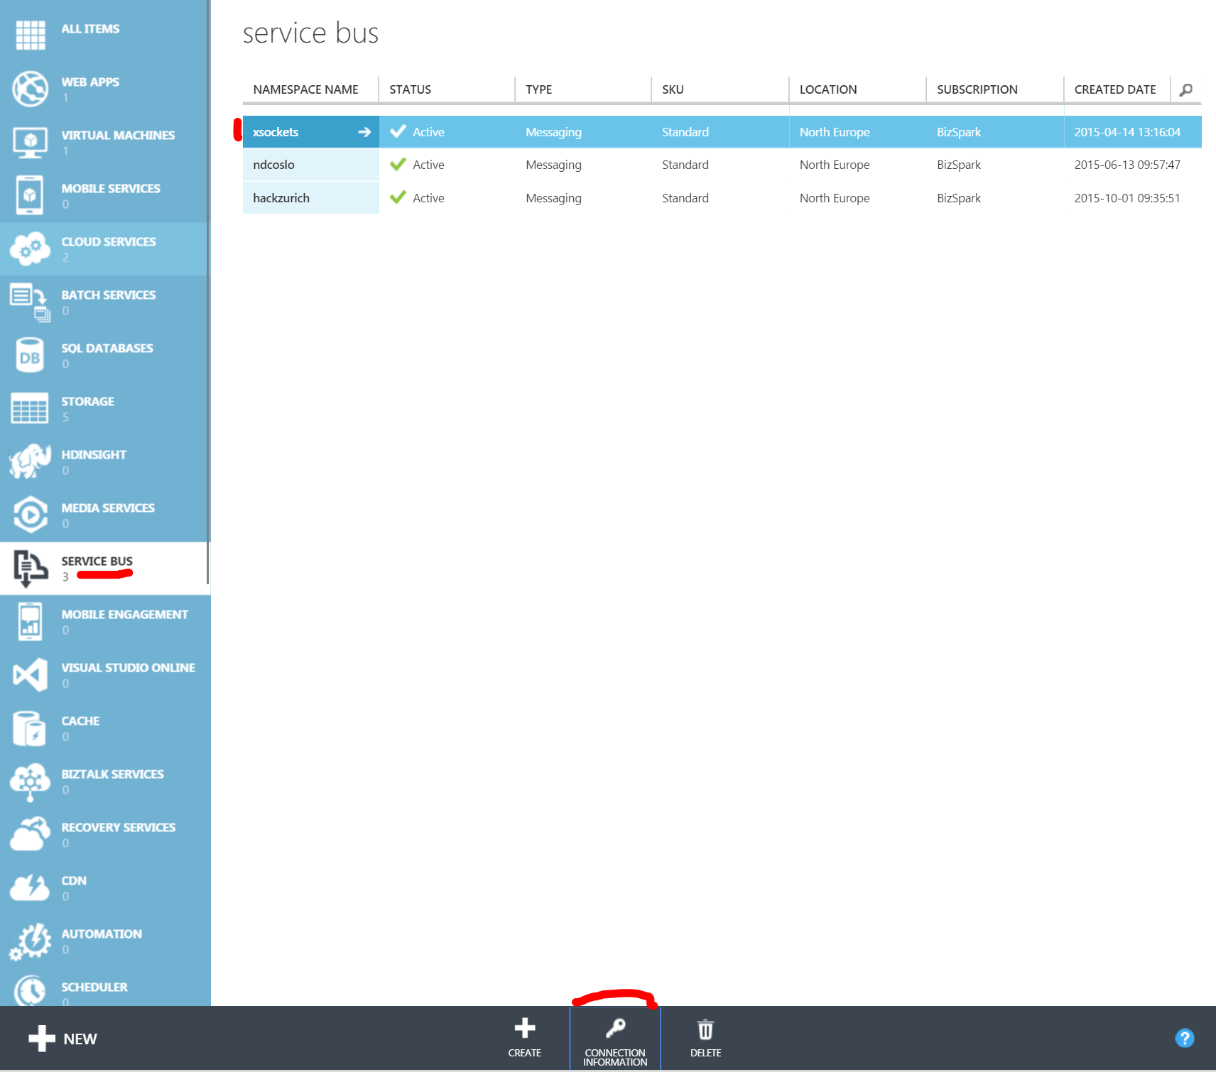Sort by Location column header
1216x1072 pixels.
(x=828, y=89)
